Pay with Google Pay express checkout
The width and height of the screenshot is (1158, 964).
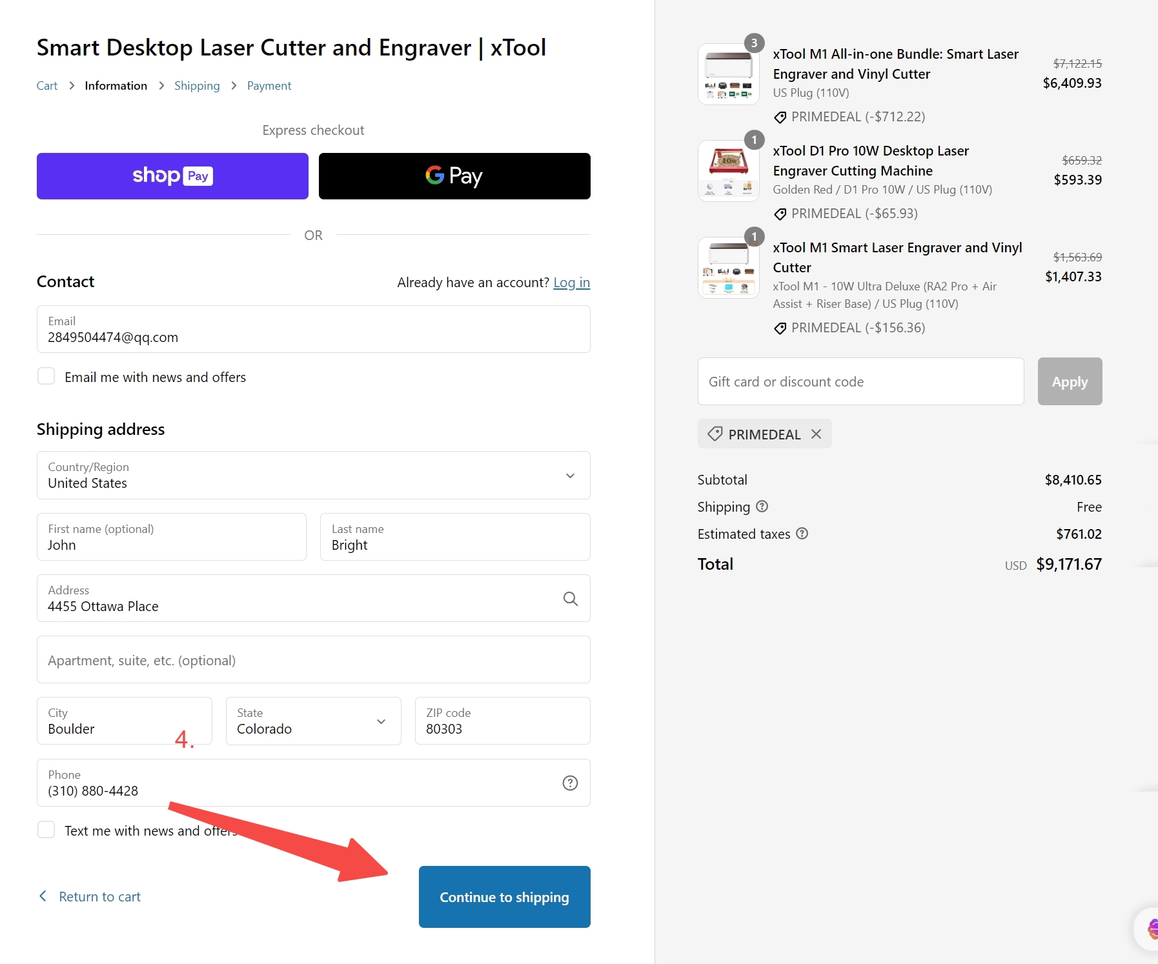tap(454, 176)
